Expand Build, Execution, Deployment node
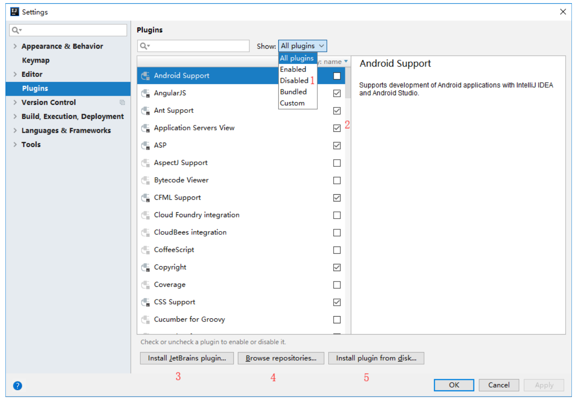580x402 pixels. pos(15,116)
